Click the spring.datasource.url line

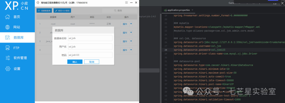tap(229, 42)
